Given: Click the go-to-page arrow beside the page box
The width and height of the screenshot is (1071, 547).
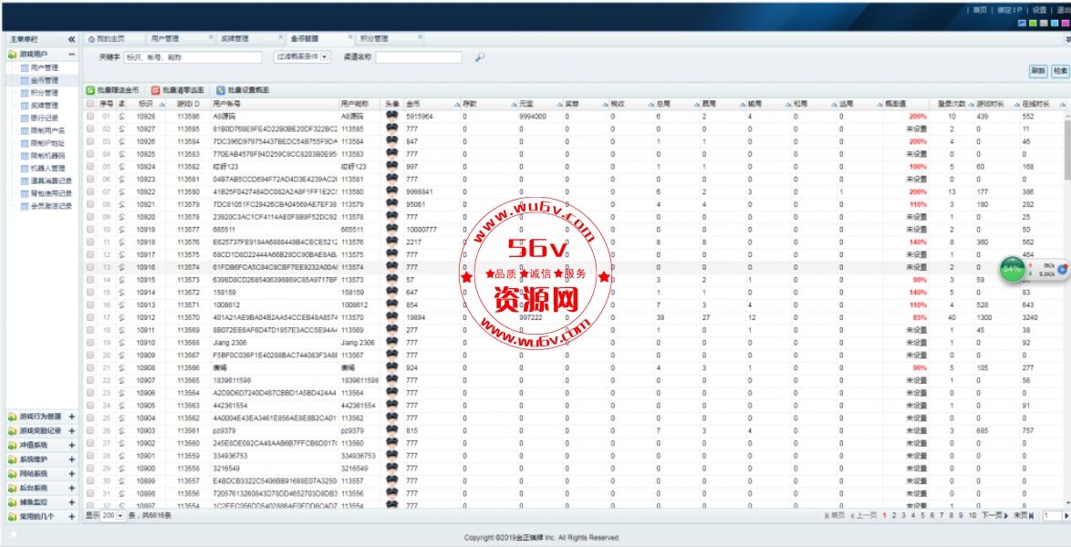Looking at the screenshot, I should (1066, 516).
